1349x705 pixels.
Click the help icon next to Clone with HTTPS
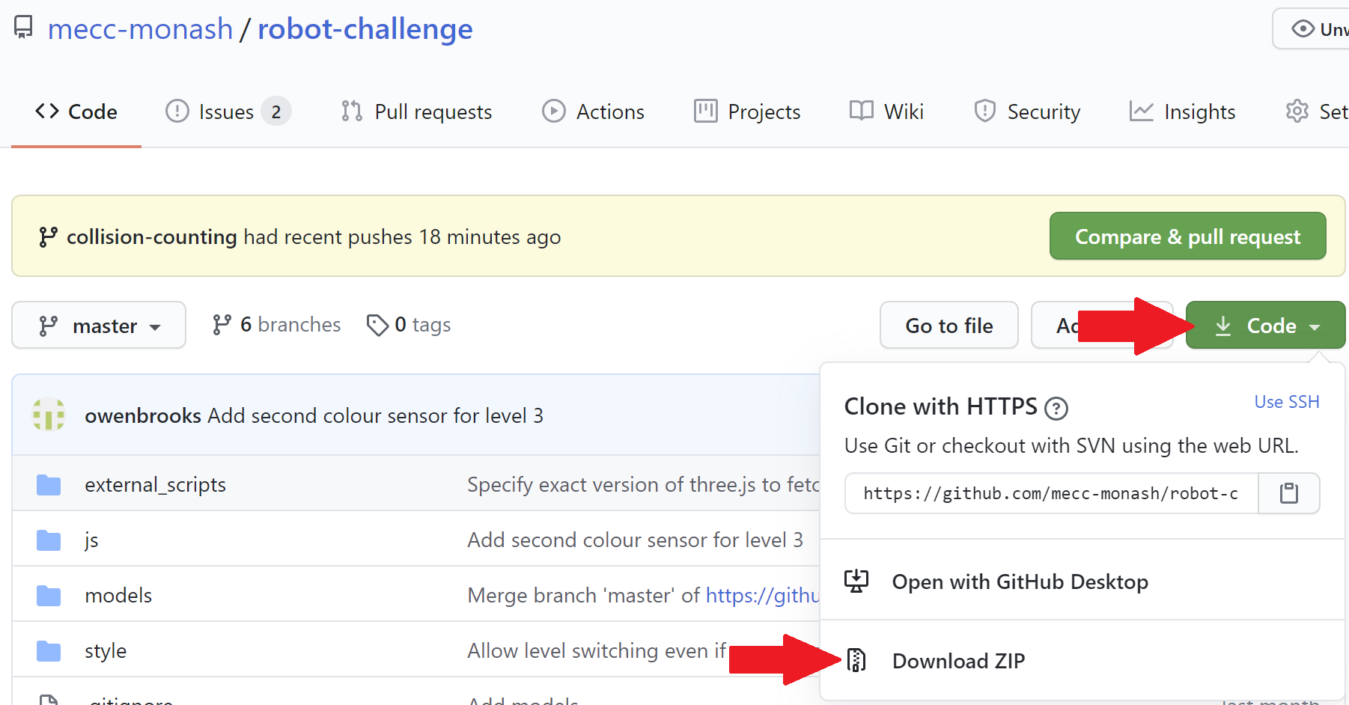pyautogui.click(x=1056, y=409)
